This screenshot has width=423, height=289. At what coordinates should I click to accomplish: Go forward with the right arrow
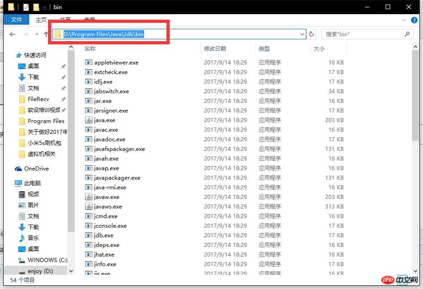coord(26,34)
